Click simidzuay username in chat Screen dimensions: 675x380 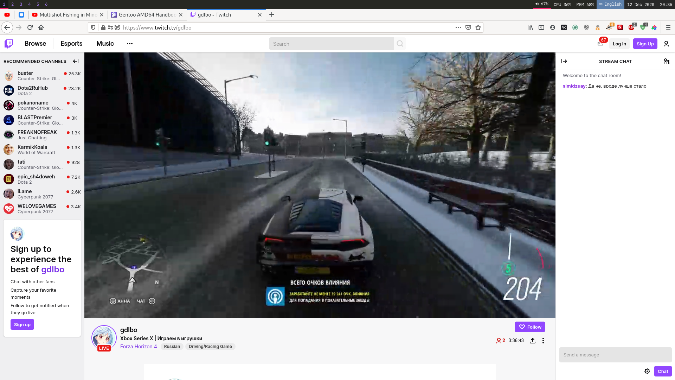[574, 86]
